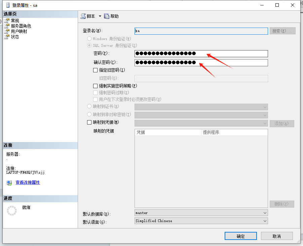Open the Server Roles page icon
The image size is (303, 246).
(x=6, y=26)
